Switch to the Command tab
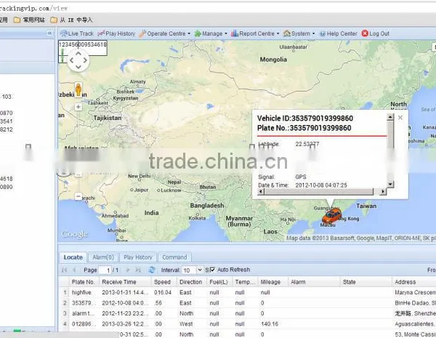The width and height of the screenshot is (436, 338). [174, 257]
